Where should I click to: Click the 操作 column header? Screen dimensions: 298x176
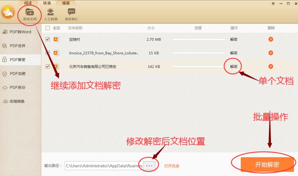234,28
